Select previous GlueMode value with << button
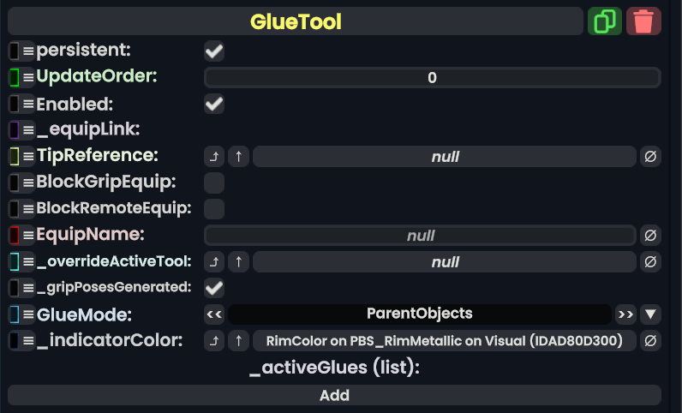 pos(215,314)
